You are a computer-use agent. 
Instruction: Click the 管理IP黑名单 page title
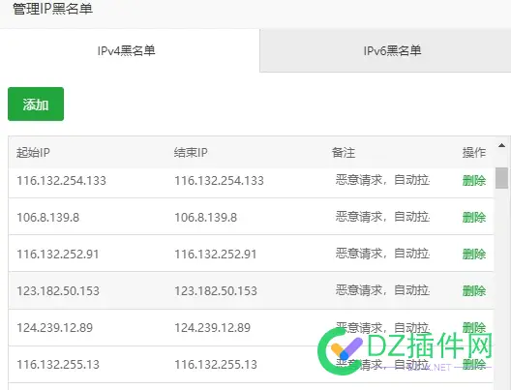(x=53, y=9)
